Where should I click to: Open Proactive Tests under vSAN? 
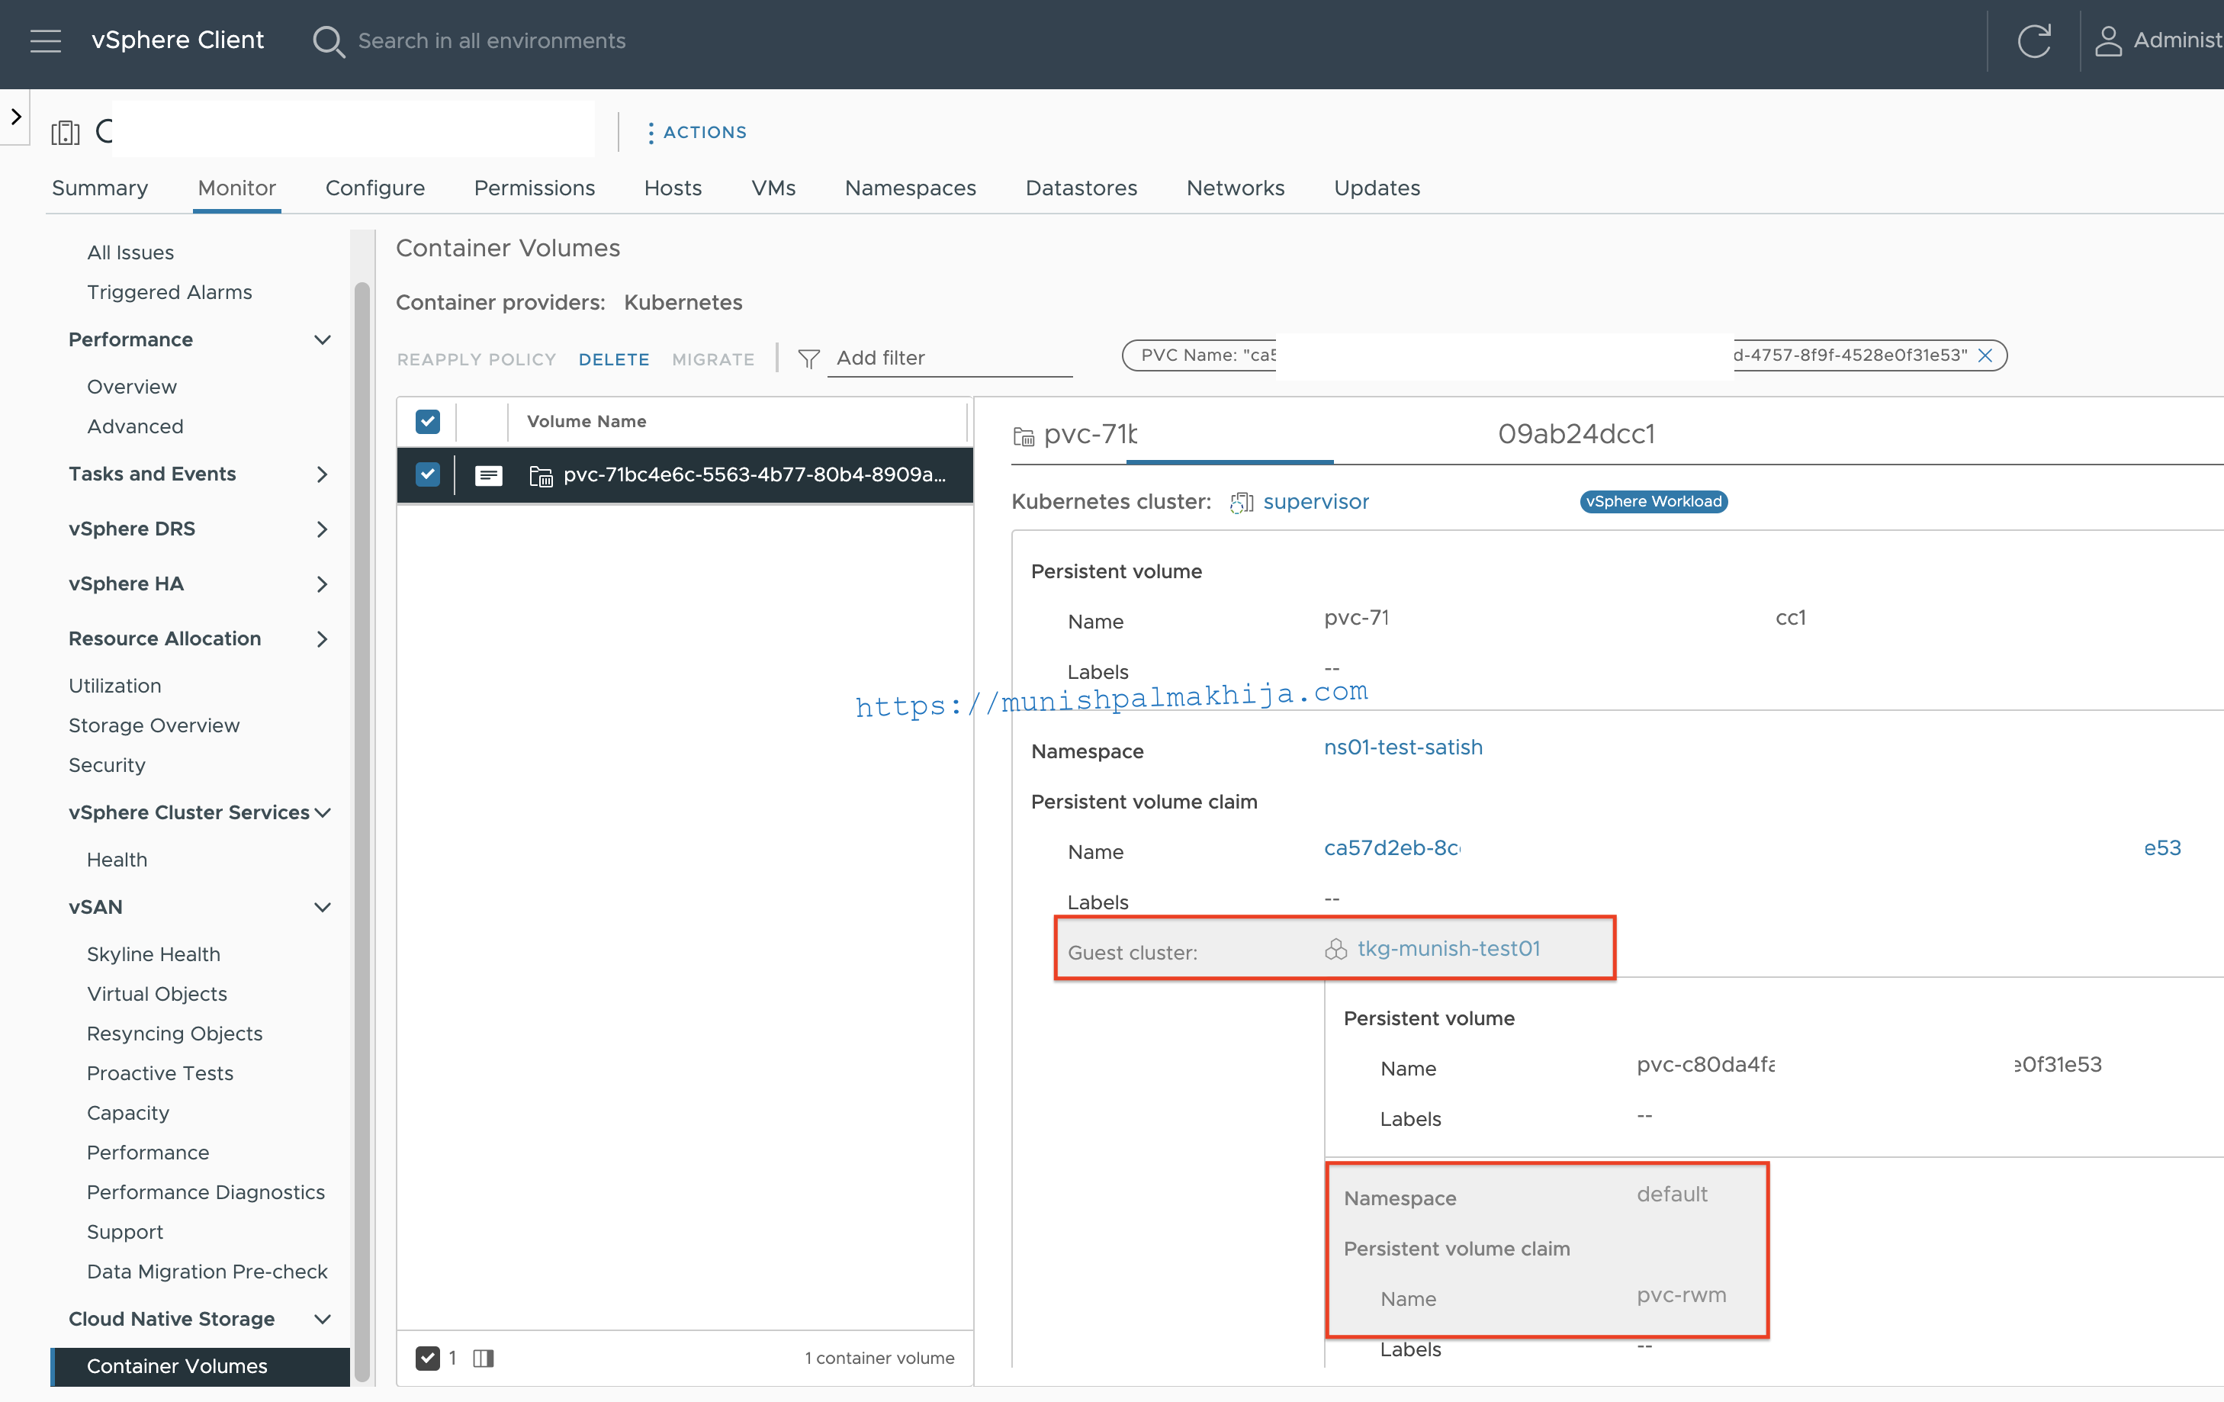pyautogui.click(x=159, y=1073)
